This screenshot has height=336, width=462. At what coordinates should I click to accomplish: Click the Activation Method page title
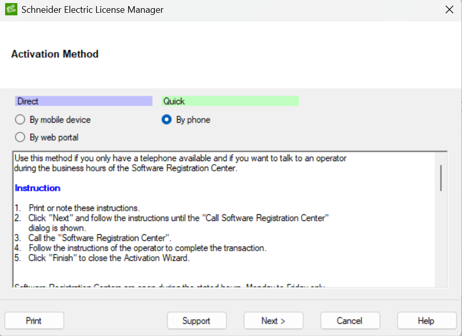(55, 54)
